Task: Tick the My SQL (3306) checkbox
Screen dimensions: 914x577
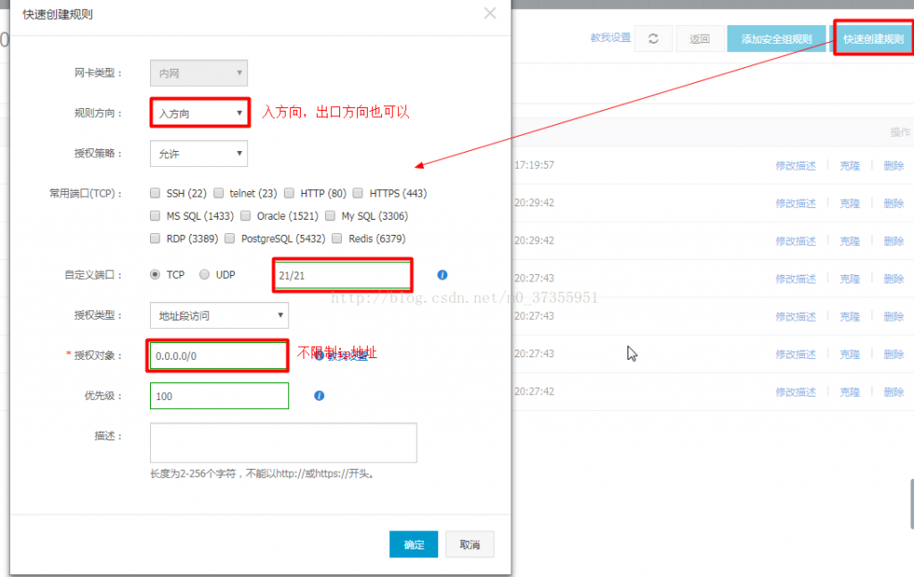Action: click(330, 216)
